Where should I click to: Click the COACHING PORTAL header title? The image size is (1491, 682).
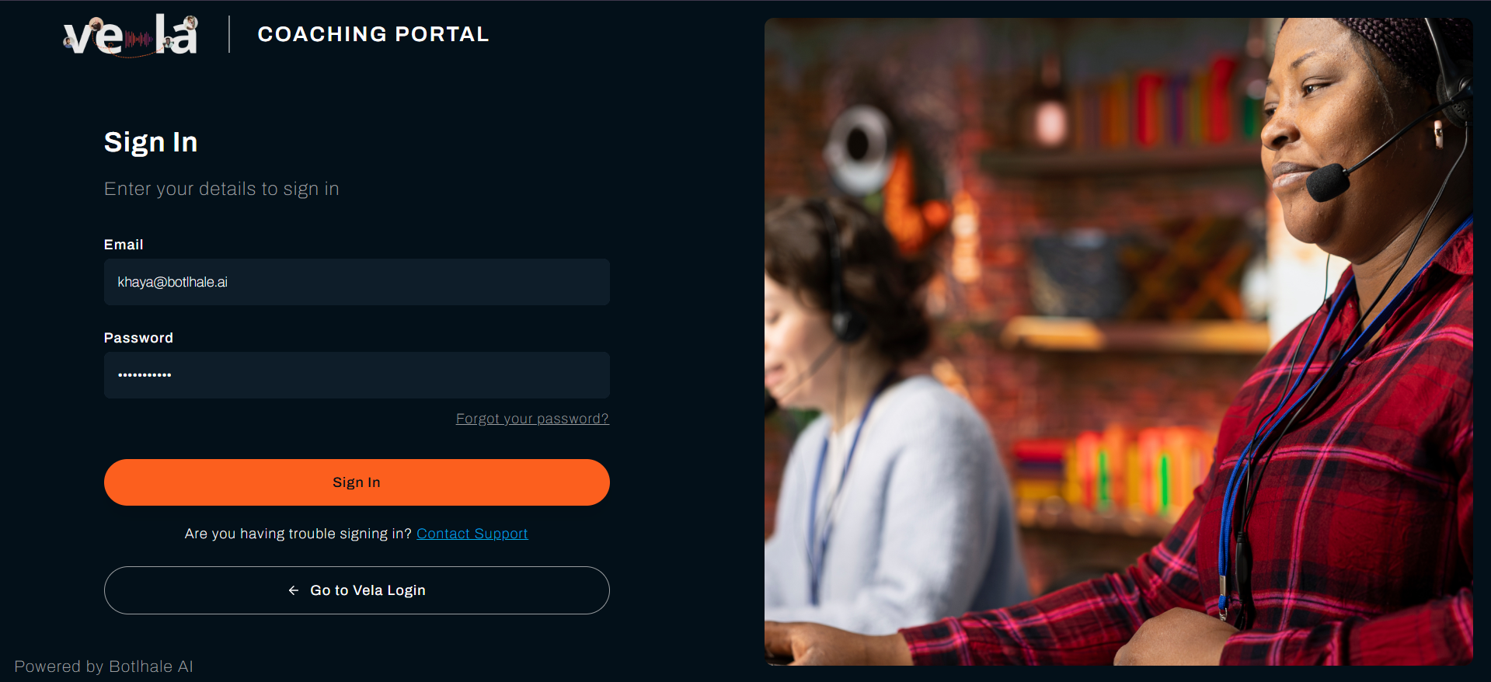[373, 34]
